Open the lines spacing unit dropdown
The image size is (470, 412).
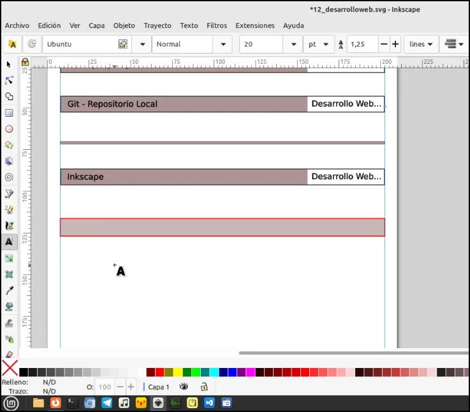(421, 45)
